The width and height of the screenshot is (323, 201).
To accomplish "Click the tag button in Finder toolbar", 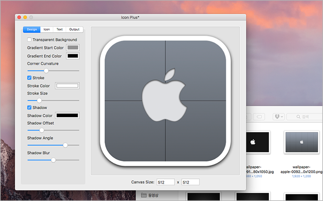I will pos(259,117).
